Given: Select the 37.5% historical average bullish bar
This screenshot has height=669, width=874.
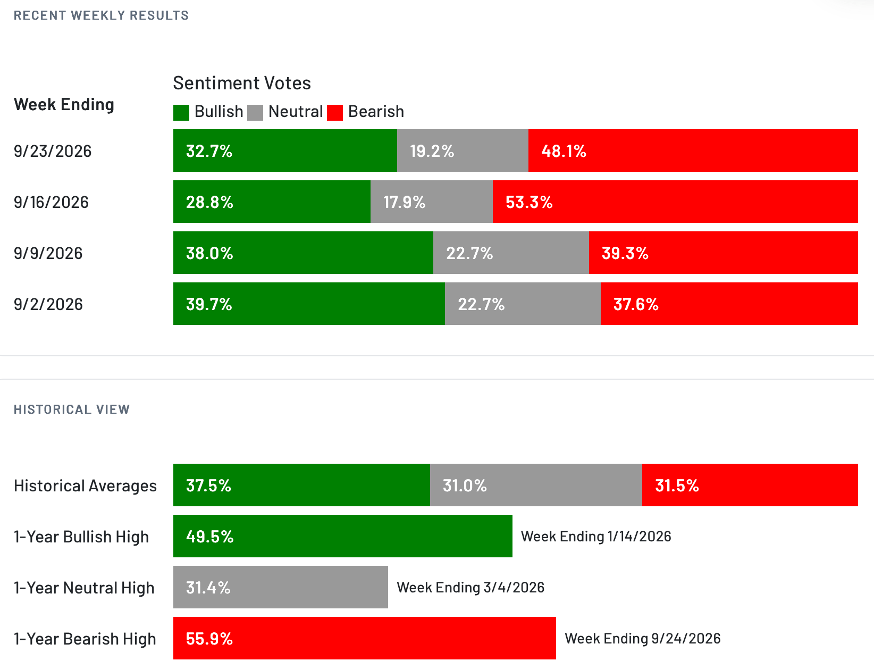Looking at the screenshot, I should click(301, 485).
